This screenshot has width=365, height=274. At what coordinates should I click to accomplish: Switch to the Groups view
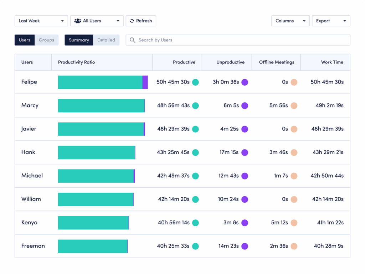pyautogui.click(x=47, y=40)
